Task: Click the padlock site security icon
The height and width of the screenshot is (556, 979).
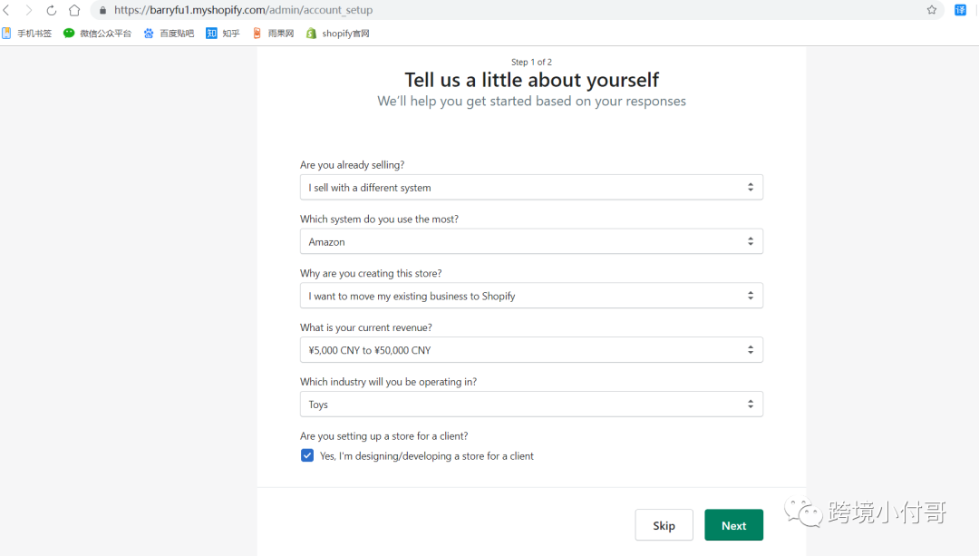Action: 102,11
